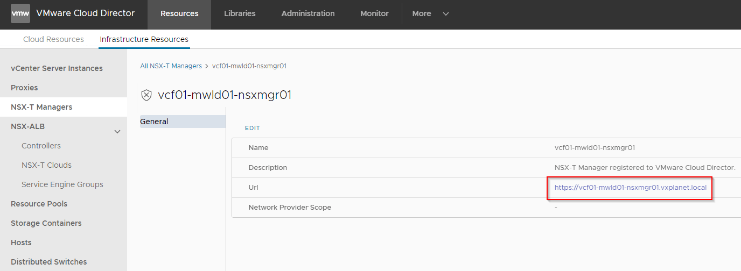Open the Libraries top menu
Viewport: 741px width, 271px height.
[240, 13]
